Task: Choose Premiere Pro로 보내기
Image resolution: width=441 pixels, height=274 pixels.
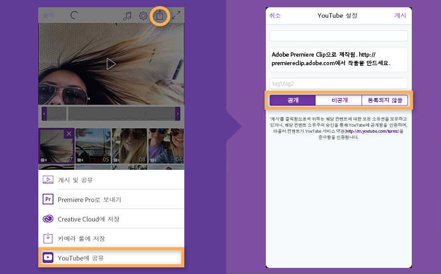Action: tap(111, 199)
